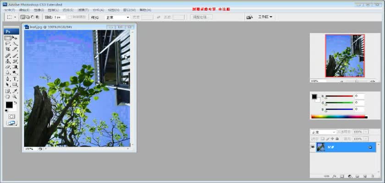This screenshot has height=183, width=385.
Task: Open the Help menu
Action: tap(145, 10)
